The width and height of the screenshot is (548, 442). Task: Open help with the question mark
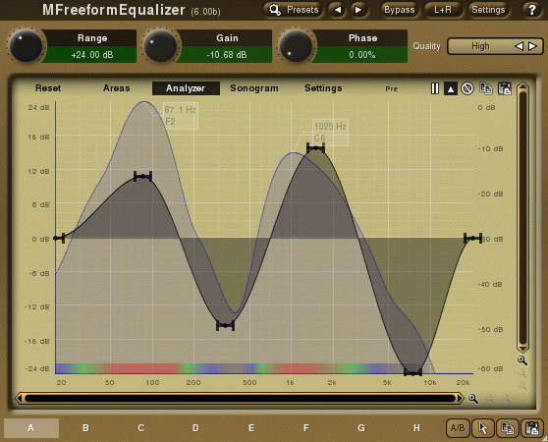(532, 10)
